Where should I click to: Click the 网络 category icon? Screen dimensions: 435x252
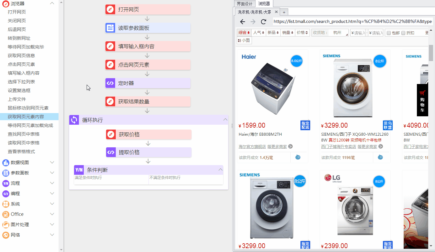pyautogui.click(x=5, y=235)
